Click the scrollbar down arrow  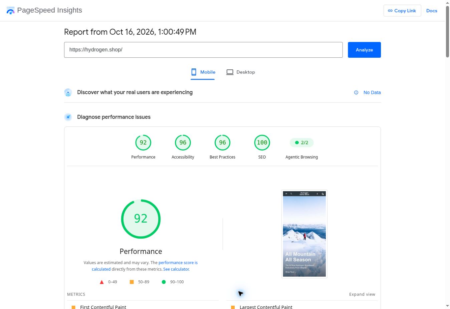tap(448, 306)
